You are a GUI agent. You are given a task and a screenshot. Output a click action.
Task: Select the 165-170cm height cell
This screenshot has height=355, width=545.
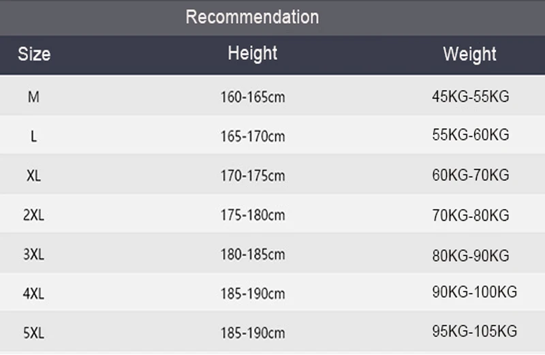[252, 136]
